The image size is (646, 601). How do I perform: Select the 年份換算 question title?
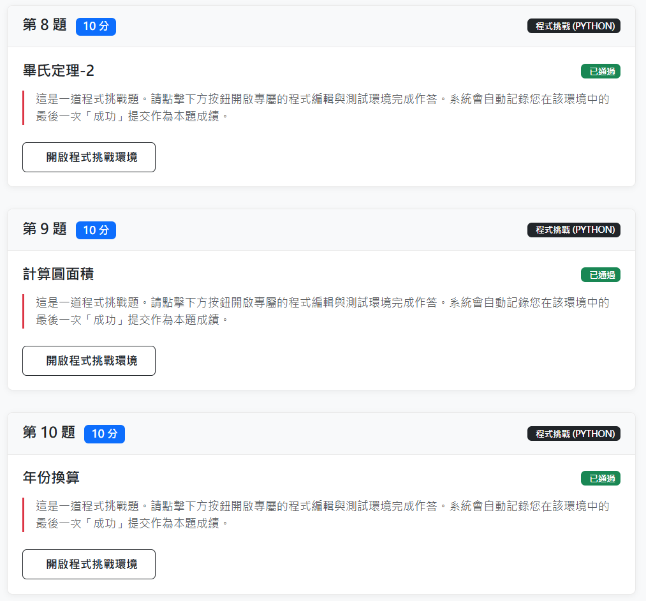tap(51, 478)
